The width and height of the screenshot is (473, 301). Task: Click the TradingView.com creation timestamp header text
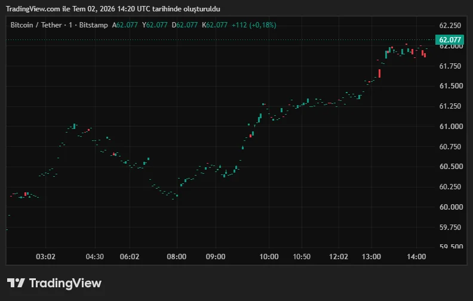point(113,9)
